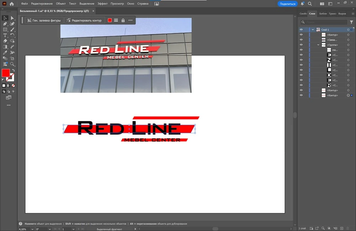
Task: Choose the Type tool
Action: 5,36
